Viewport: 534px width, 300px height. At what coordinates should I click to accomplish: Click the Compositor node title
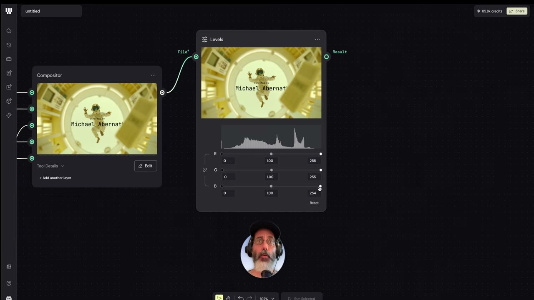49,75
